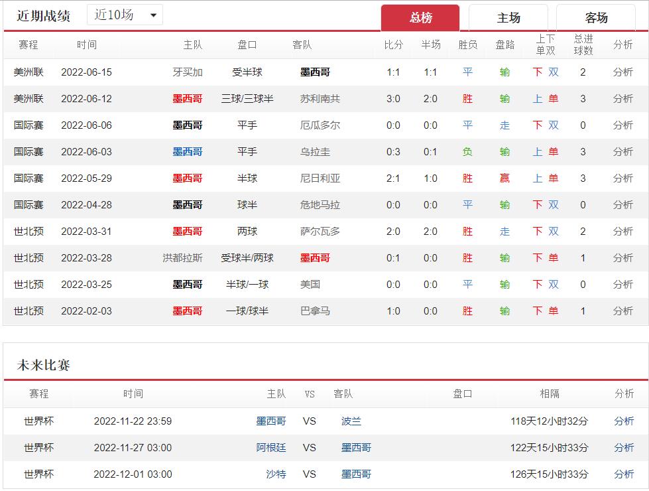Screen dimensions: 649x491
Task: Click 尼日利亚 away team name
Action: pyautogui.click(x=320, y=178)
